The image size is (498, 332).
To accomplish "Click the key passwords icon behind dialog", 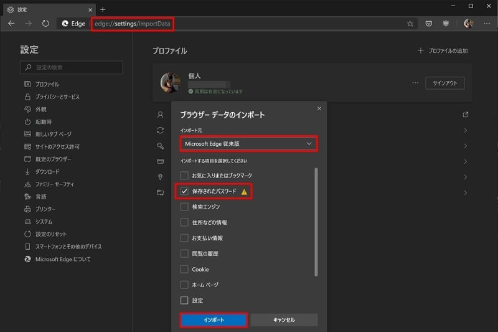I will tap(161, 146).
